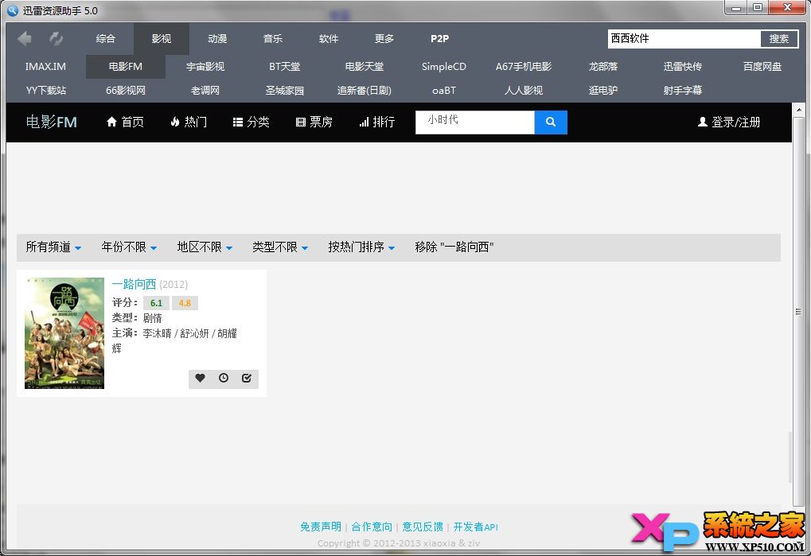
Task: Expand 类型不限 genre dropdown
Action: [280, 247]
